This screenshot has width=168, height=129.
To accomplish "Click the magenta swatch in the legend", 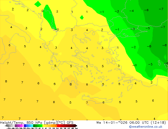I will pos(21,126).
